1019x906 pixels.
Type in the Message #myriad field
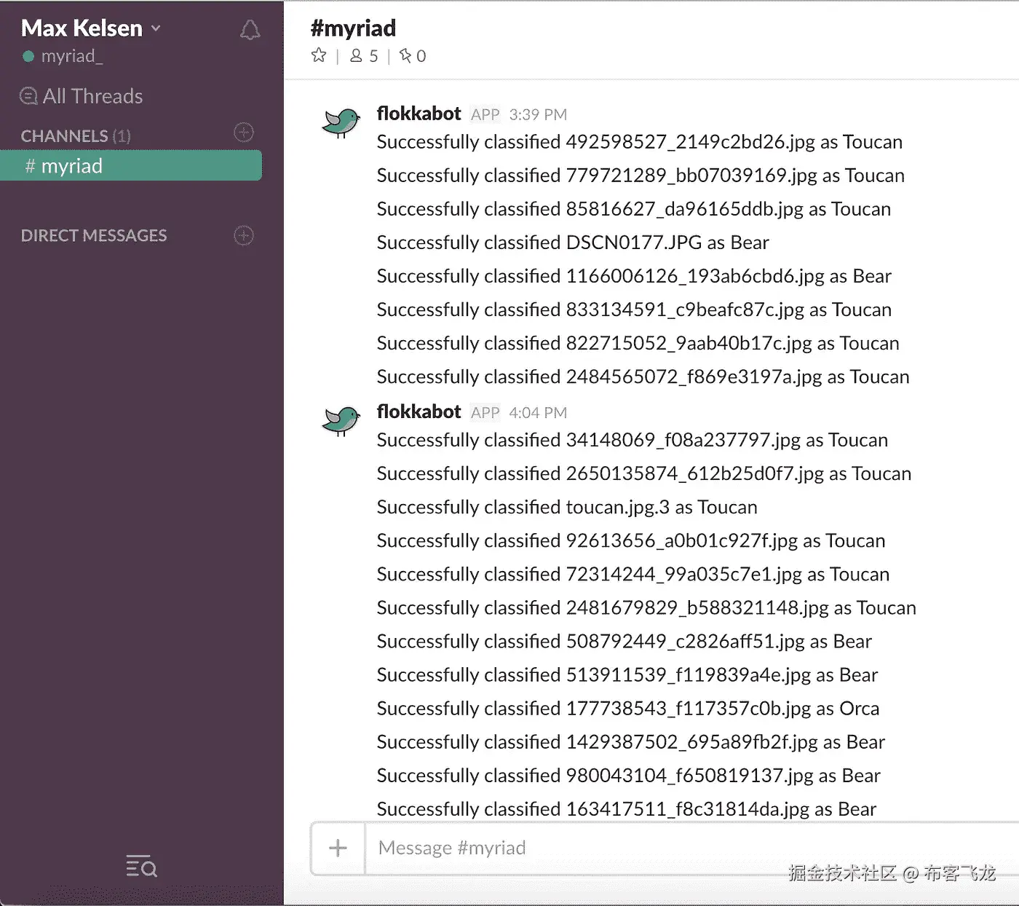pyautogui.click(x=655, y=848)
